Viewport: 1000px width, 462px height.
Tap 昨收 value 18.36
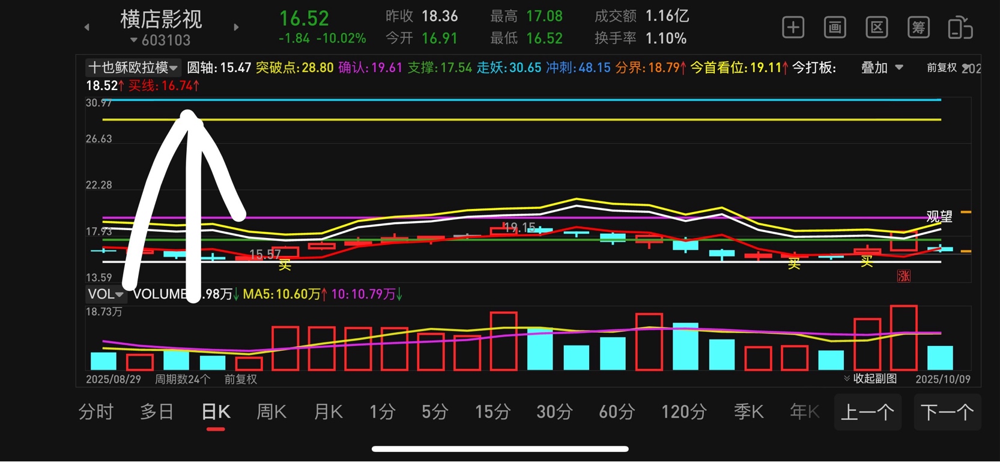click(x=440, y=16)
